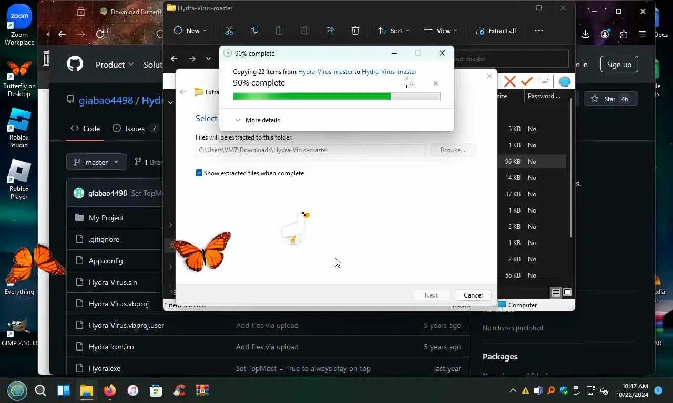Open the Roblox Studio desktop icon
Image resolution: width=673 pixels, height=403 pixels.
coord(19,128)
